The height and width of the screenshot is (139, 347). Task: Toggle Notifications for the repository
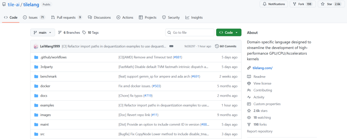274,4
